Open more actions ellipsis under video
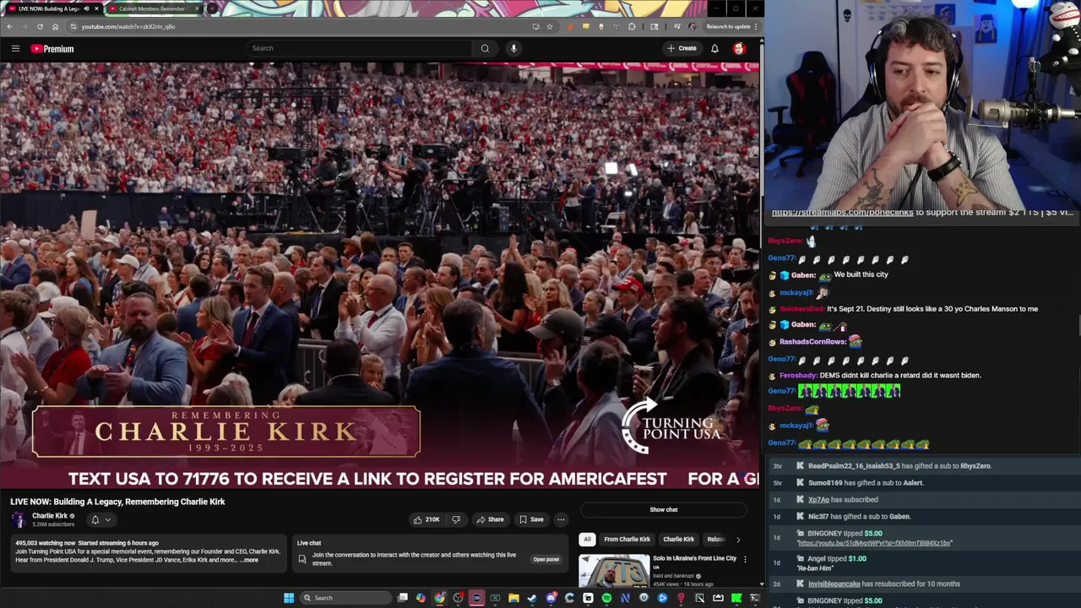 [561, 519]
